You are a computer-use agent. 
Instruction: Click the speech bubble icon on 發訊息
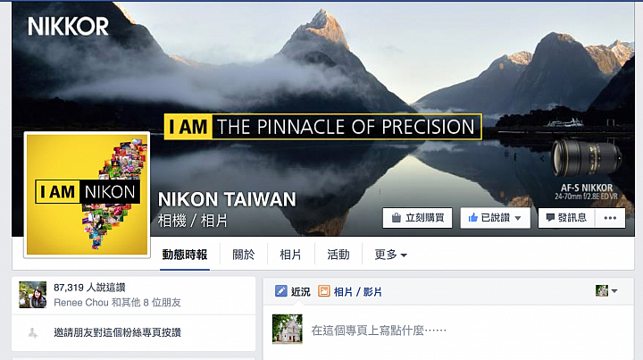(x=550, y=218)
